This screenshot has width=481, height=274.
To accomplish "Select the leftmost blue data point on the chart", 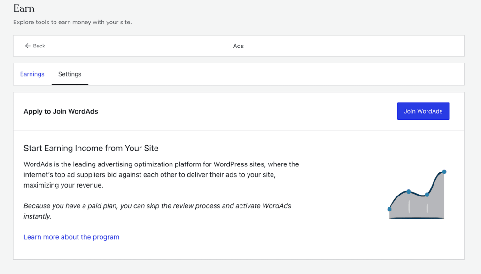I will point(389,209).
